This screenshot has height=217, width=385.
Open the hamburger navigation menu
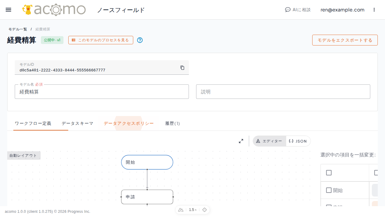coord(8,10)
